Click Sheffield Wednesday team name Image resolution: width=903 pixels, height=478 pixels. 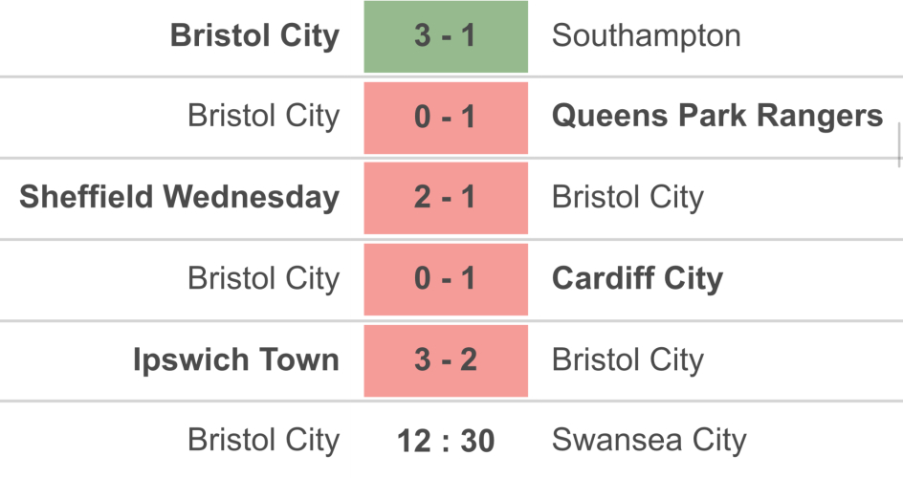[179, 198]
